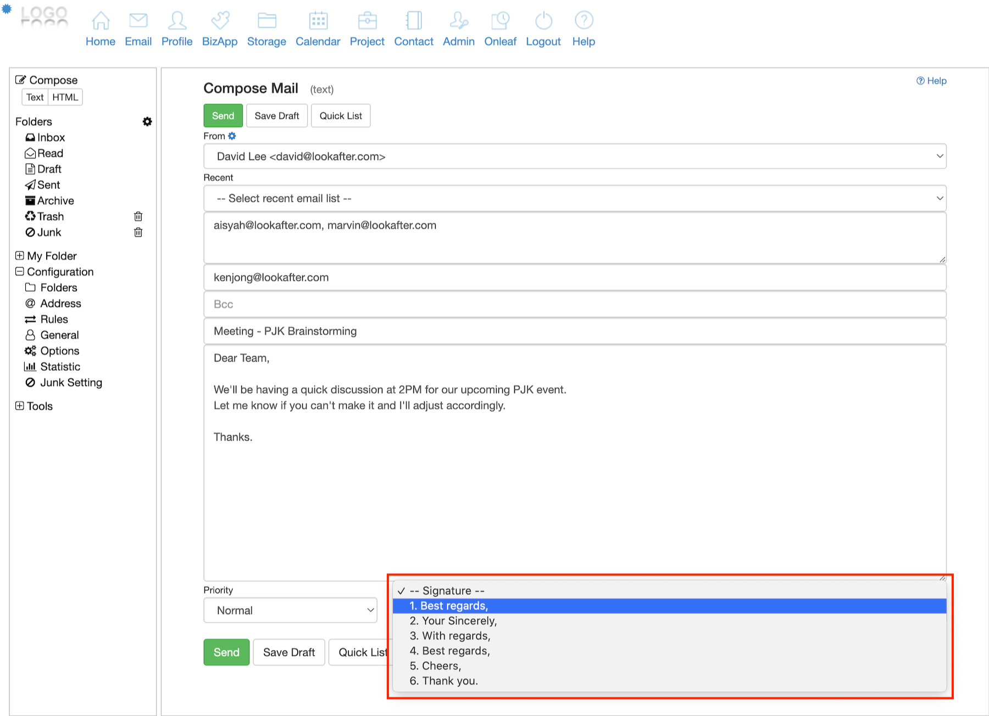Open the Calendar icon in top navigation
The width and height of the screenshot is (989, 716).
(318, 21)
